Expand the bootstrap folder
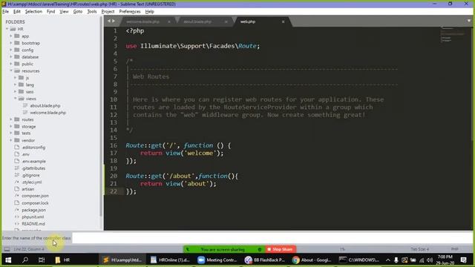 tap(11, 43)
